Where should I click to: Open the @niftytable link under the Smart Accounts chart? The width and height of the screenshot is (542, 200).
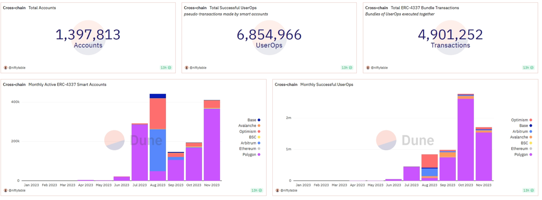tap(17, 190)
